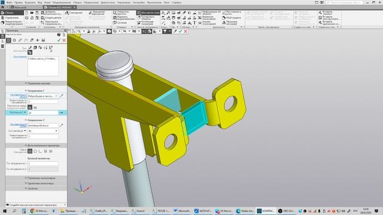Click the 'По направлению 1' base instance field
This screenshot has height=215, width=383.
coord(43,164)
